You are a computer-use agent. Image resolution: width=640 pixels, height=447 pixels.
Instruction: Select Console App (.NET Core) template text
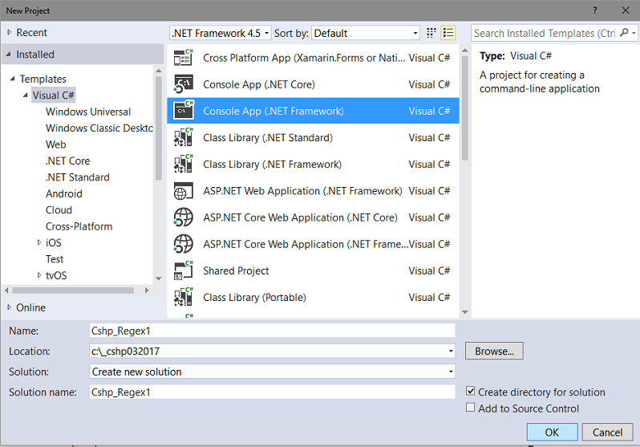click(259, 84)
